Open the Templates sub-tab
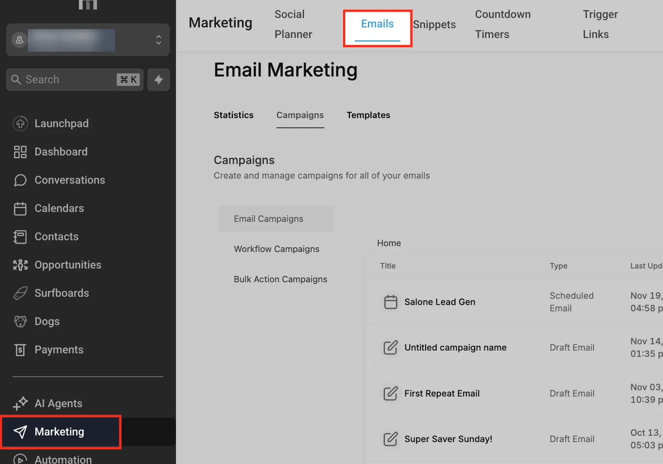This screenshot has height=464, width=663. tap(368, 115)
